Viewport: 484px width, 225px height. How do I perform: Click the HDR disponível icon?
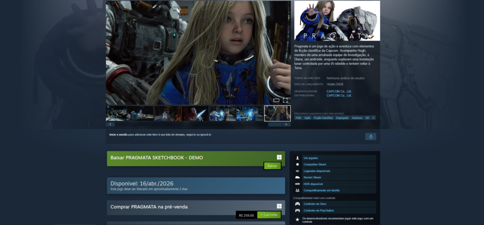click(x=297, y=184)
